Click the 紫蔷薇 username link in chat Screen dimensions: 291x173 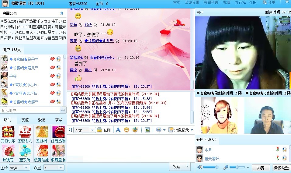(x=76, y=58)
